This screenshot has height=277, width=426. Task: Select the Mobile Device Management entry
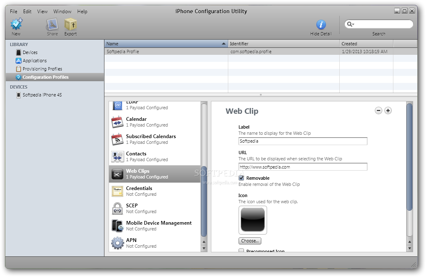tap(155, 226)
